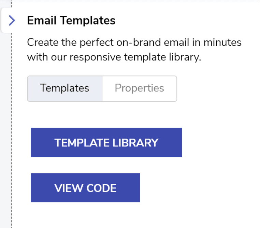Select the grayed Properties label
Viewport: 260px width, 228px height.
click(140, 88)
